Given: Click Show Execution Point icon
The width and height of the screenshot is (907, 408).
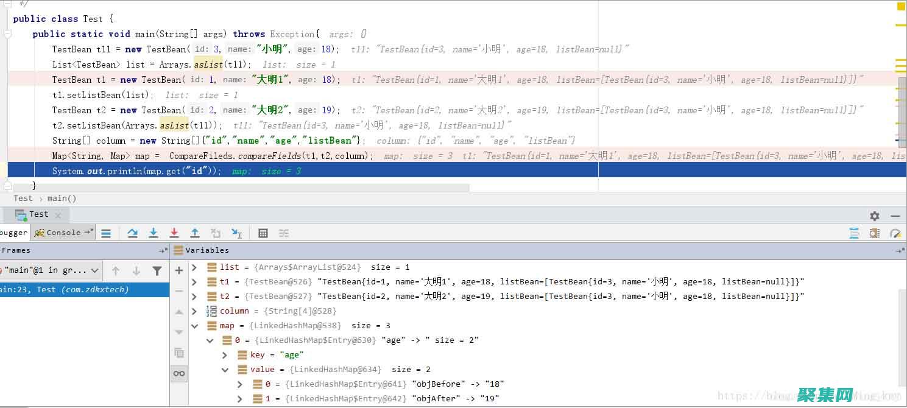Looking at the screenshot, I should pos(106,233).
